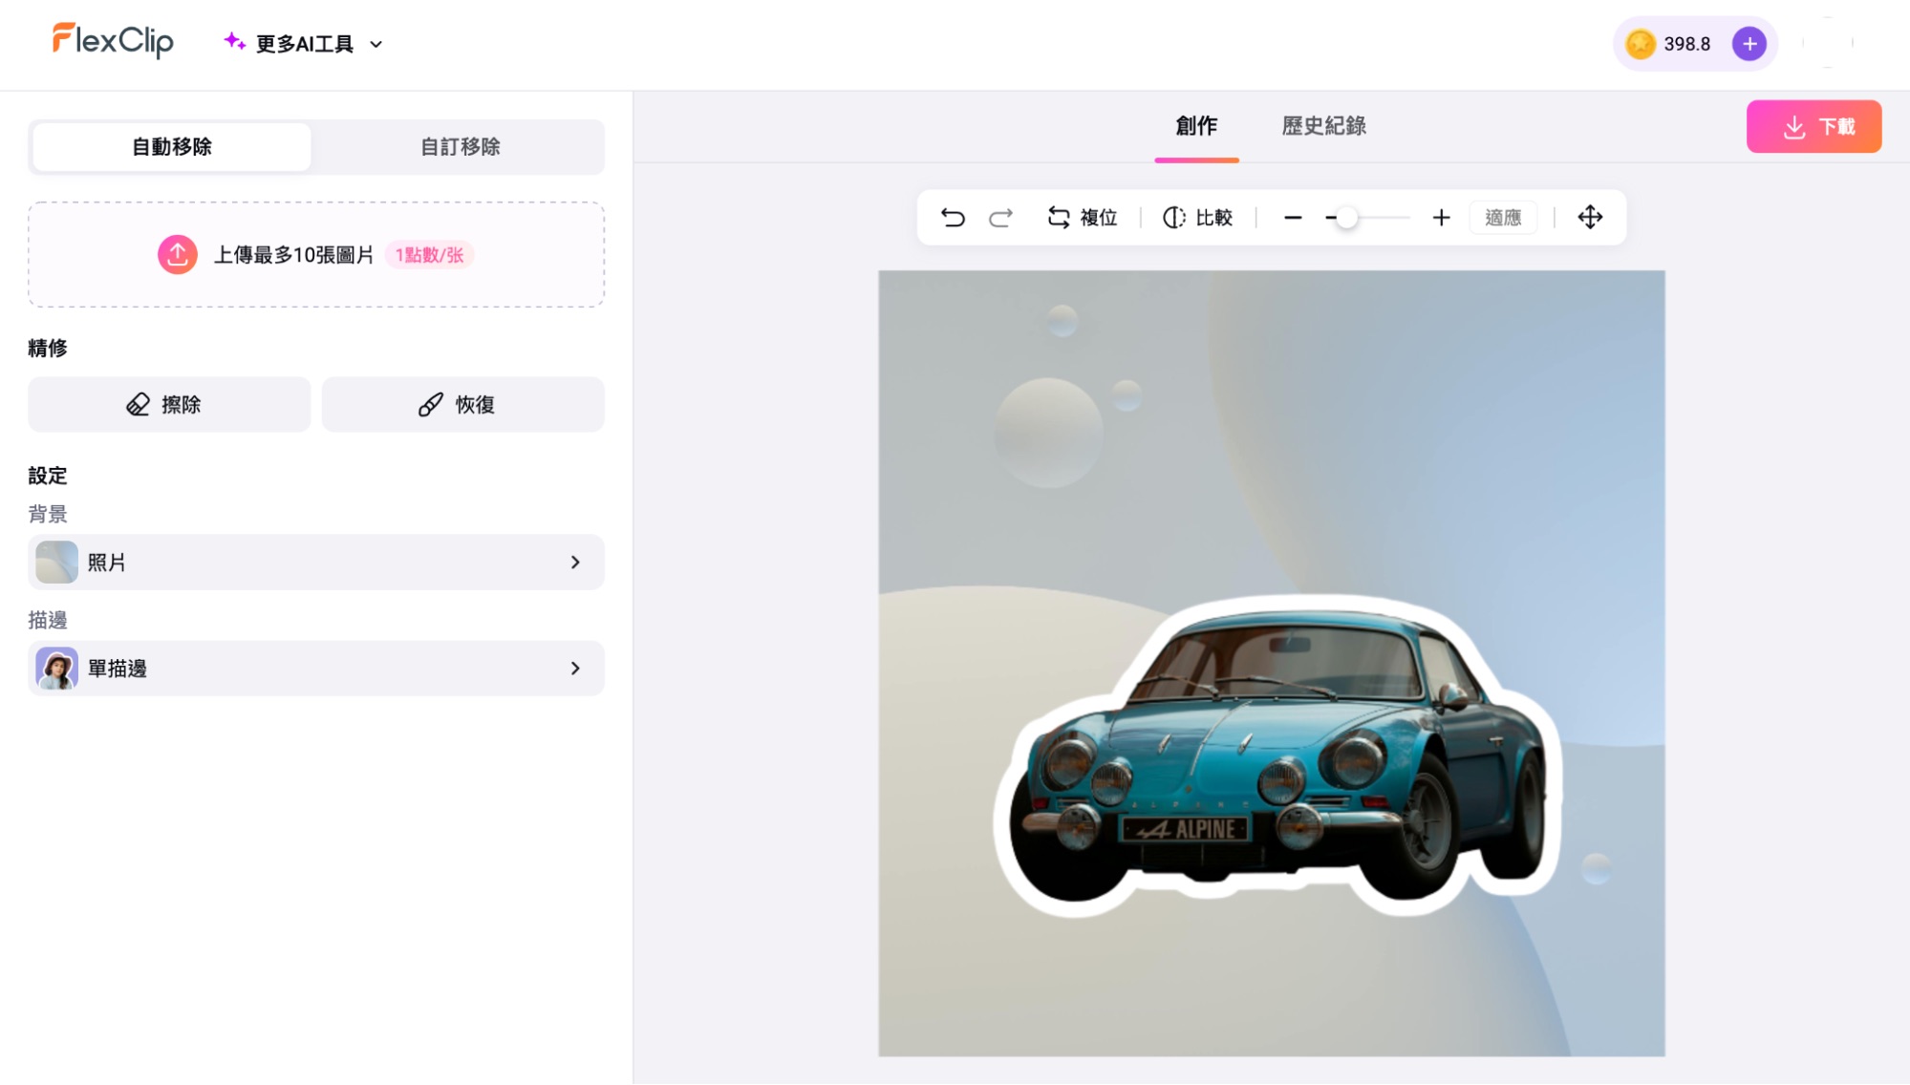Click the pink upload arrow icon

pyautogui.click(x=178, y=255)
